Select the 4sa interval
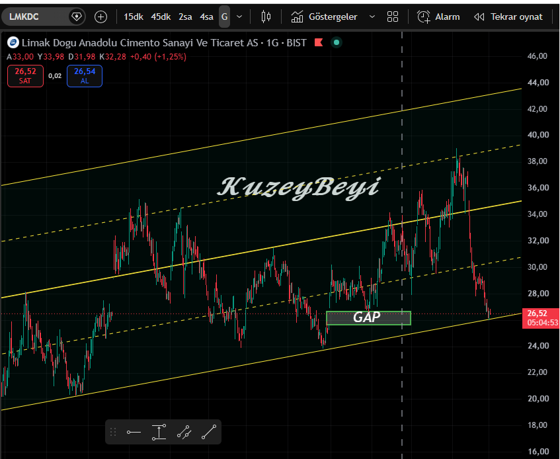 (x=206, y=17)
